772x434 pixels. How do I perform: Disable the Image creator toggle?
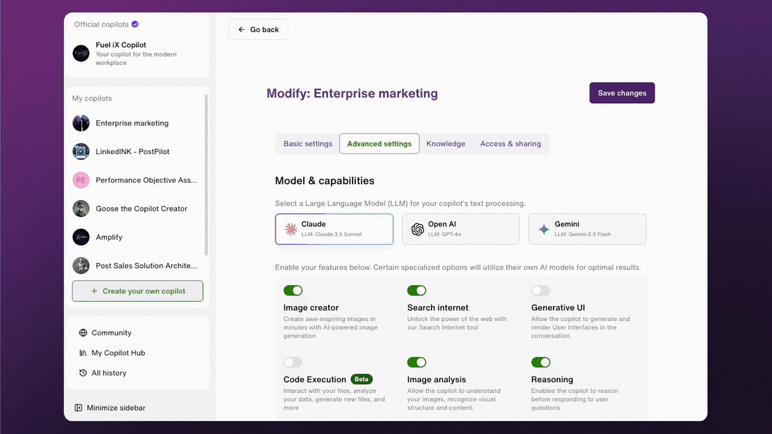tap(293, 290)
